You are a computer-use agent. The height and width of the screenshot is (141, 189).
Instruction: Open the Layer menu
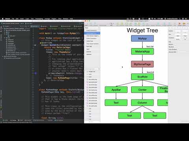pyautogui.click(x=27, y=19)
